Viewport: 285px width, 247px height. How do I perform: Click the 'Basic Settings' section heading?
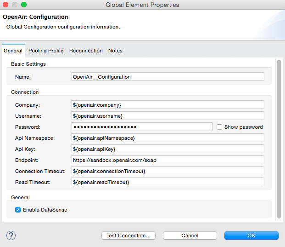pos(28,64)
